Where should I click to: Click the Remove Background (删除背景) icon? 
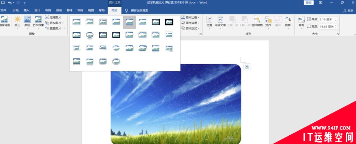point(5,19)
